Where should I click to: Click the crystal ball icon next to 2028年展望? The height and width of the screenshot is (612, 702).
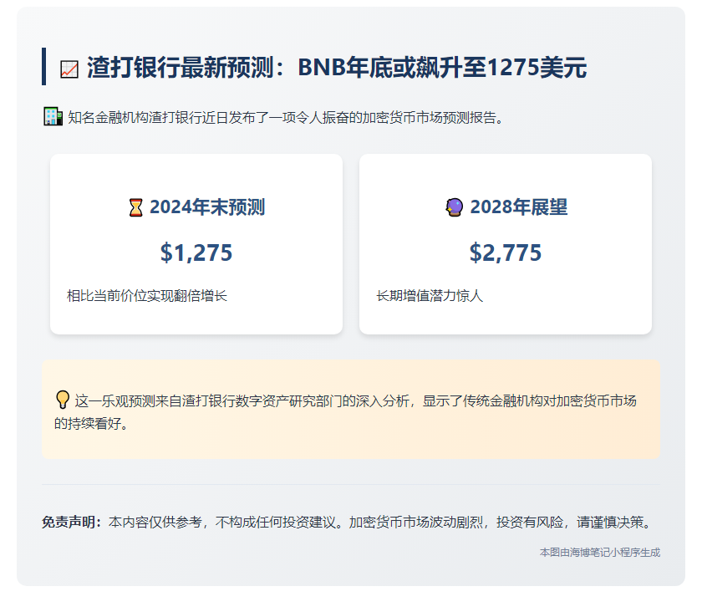coord(455,207)
